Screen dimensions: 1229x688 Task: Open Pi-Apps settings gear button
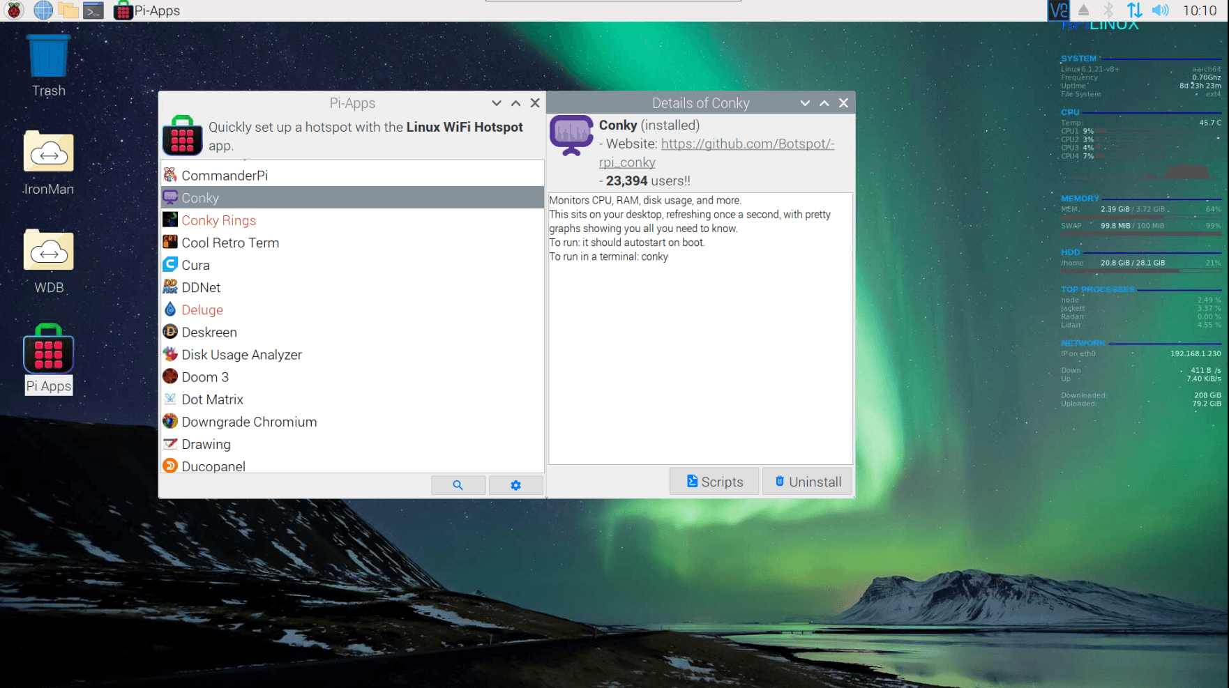(515, 485)
